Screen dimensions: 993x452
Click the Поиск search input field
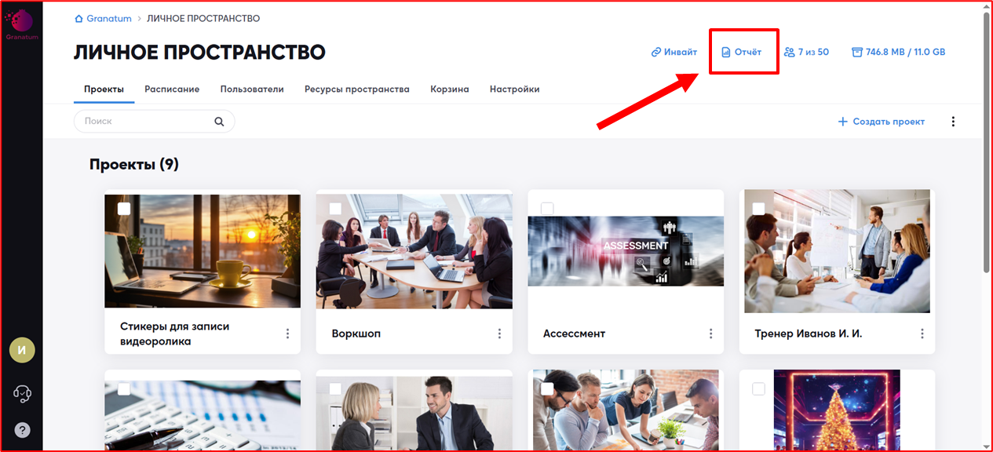point(145,122)
